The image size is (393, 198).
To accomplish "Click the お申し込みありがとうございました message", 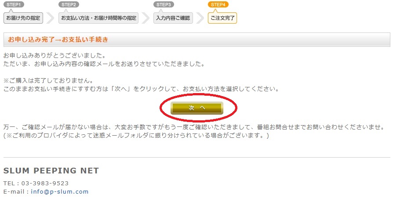I will (55, 55).
